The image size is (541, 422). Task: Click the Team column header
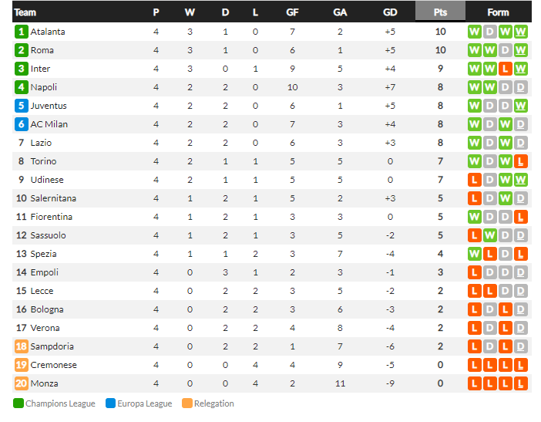coord(25,12)
